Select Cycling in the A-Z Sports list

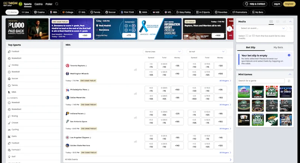point(15,129)
